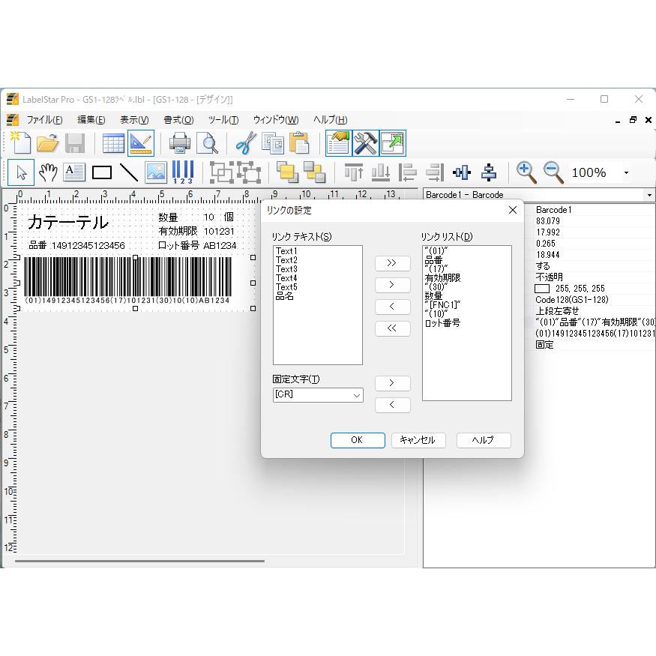The width and height of the screenshot is (656, 656).
Task: Toggle the tool settings hammer icon
Action: click(365, 142)
